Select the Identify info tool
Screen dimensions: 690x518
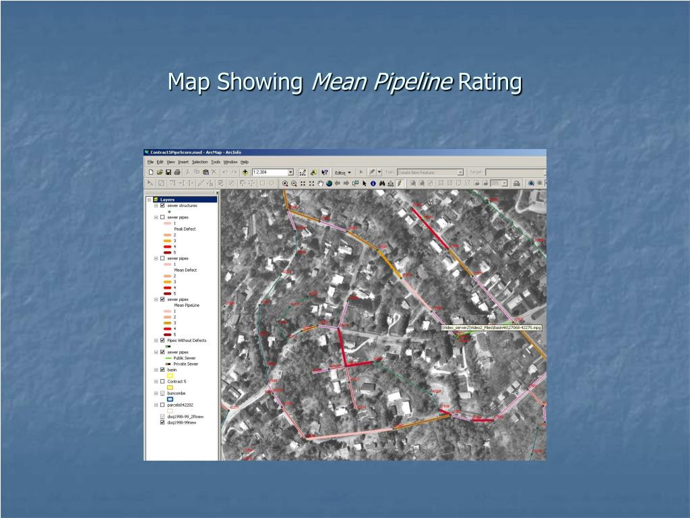373,183
